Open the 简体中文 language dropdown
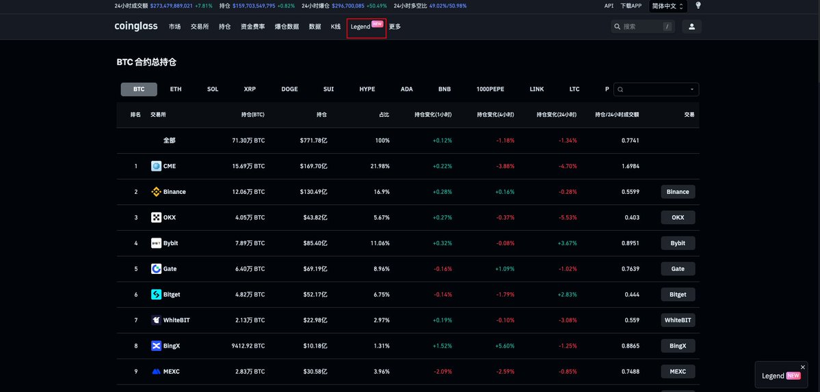 tap(667, 6)
